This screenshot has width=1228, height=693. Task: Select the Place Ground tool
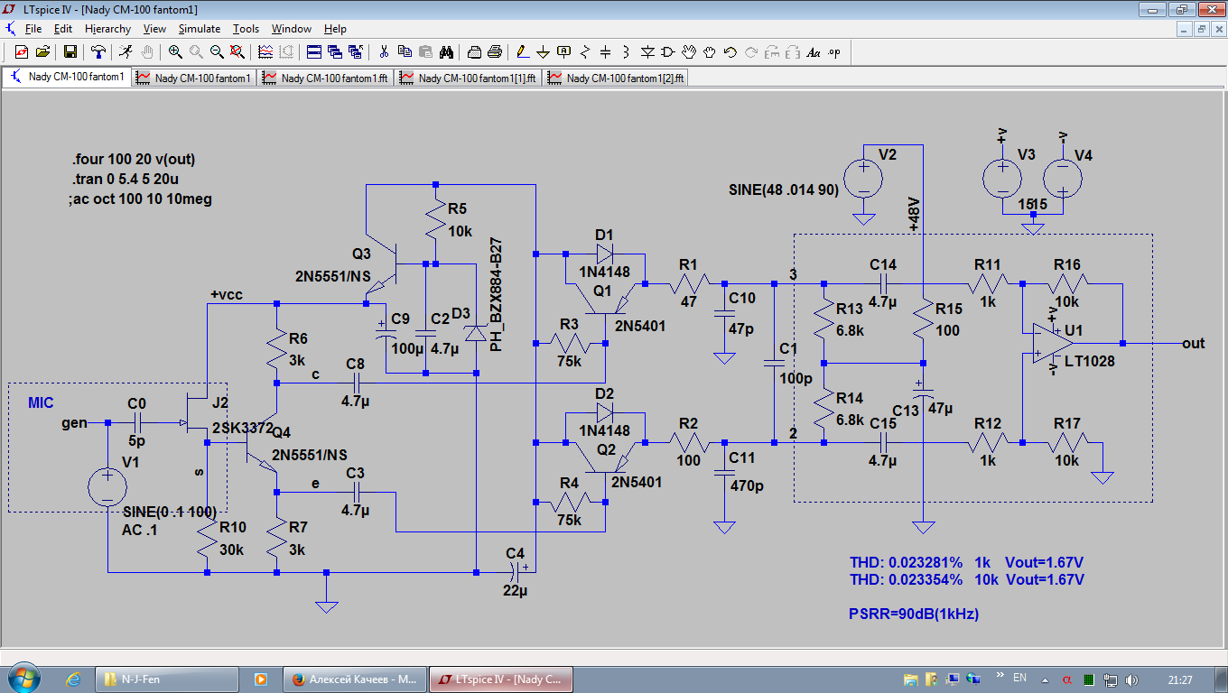pos(544,51)
